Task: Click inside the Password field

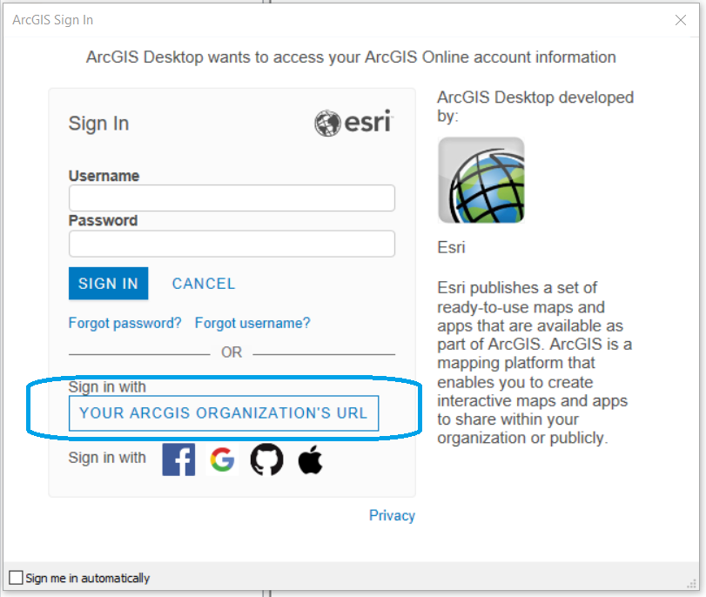Action: coord(231,243)
